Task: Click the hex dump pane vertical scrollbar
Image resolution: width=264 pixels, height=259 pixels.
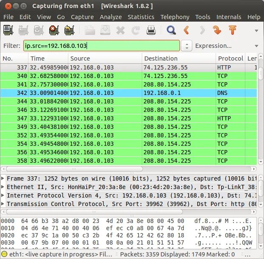Action: click(261, 228)
